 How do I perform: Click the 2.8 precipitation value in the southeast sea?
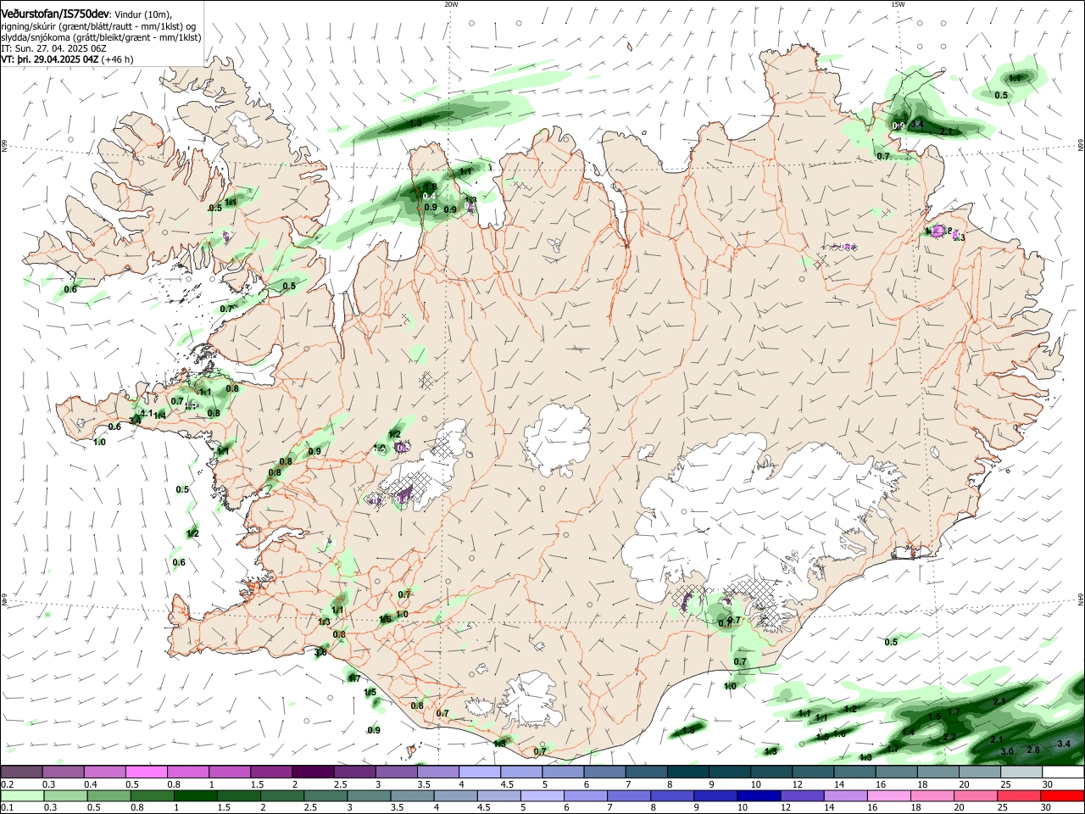1033,750
